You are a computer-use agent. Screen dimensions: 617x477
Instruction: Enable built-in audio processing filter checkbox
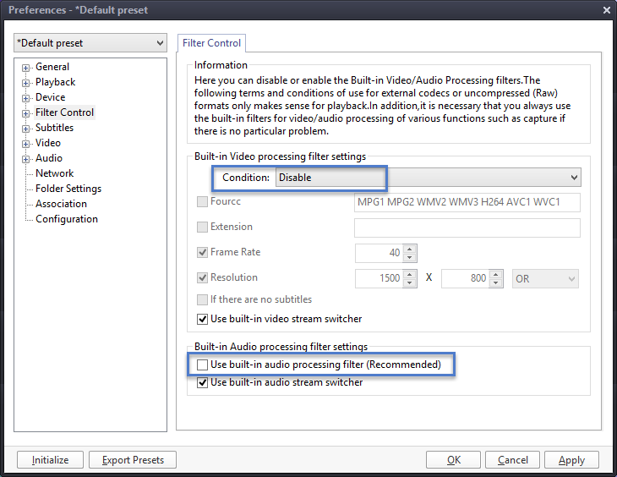(202, 365)
